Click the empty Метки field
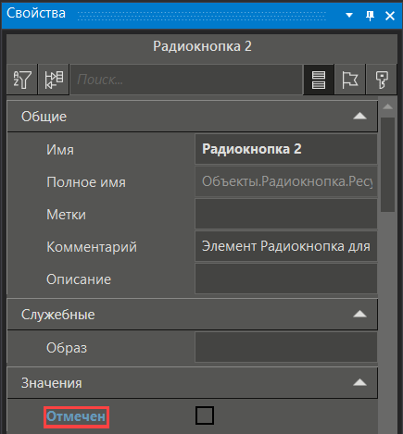403x434 pixels. pos(286,214)
